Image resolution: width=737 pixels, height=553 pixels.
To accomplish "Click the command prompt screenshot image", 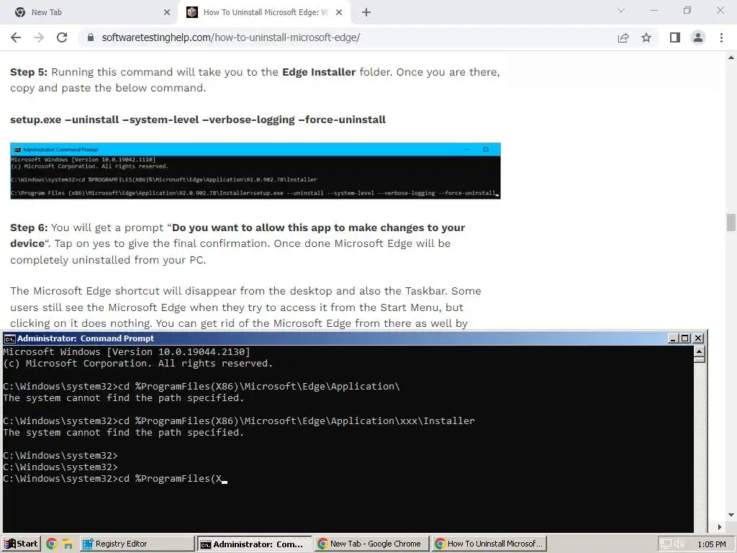I will (256, 171).
